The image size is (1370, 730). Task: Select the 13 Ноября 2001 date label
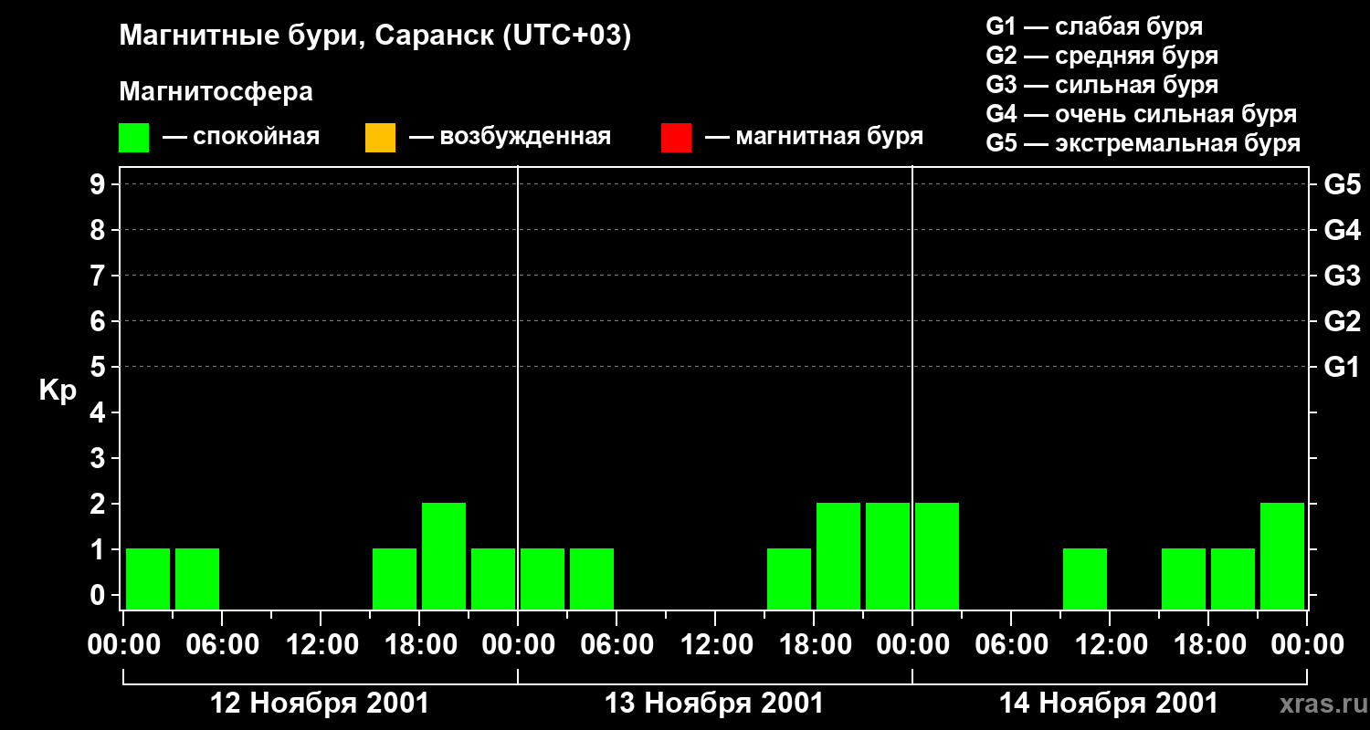[x=714, y=704]
